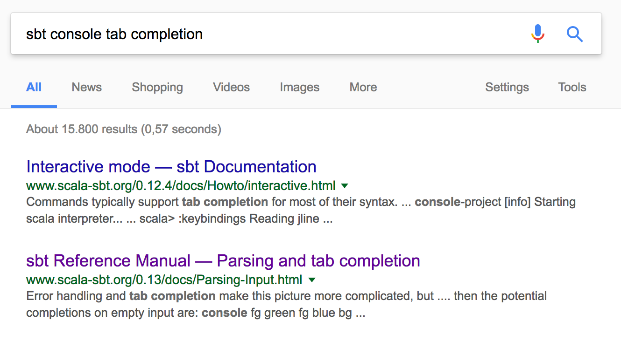Image resolution: width=621 pixels, height=341 pixels.
Task: Select the All results tab
Action: [x=34, y=87]
